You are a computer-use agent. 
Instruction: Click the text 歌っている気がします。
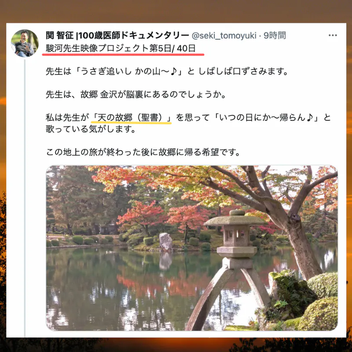click(x=91, y=129)
